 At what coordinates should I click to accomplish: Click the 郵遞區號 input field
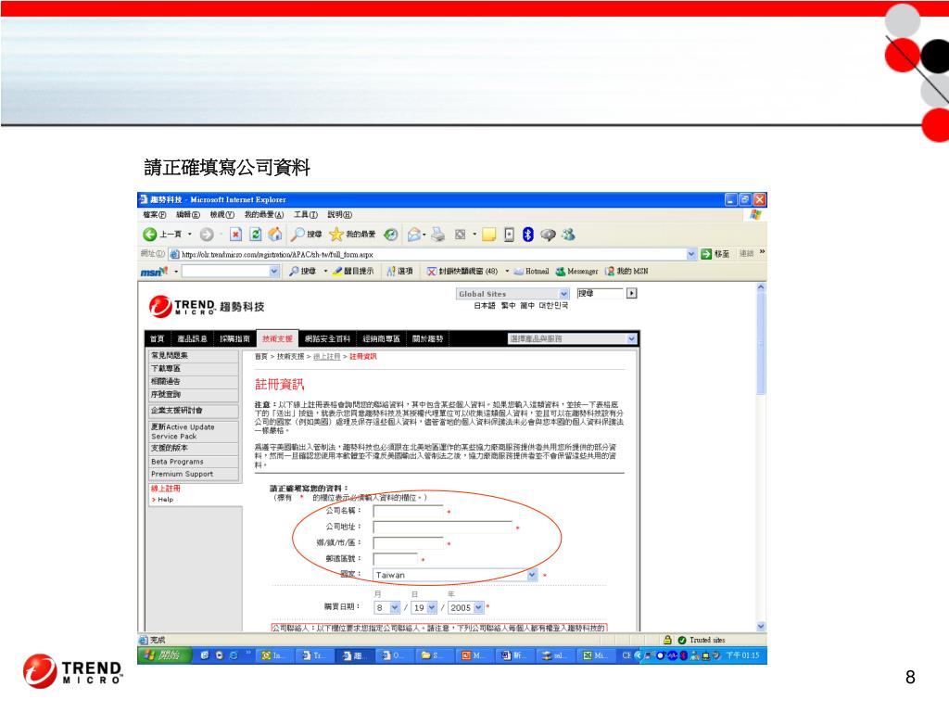(x=396, y=559)
